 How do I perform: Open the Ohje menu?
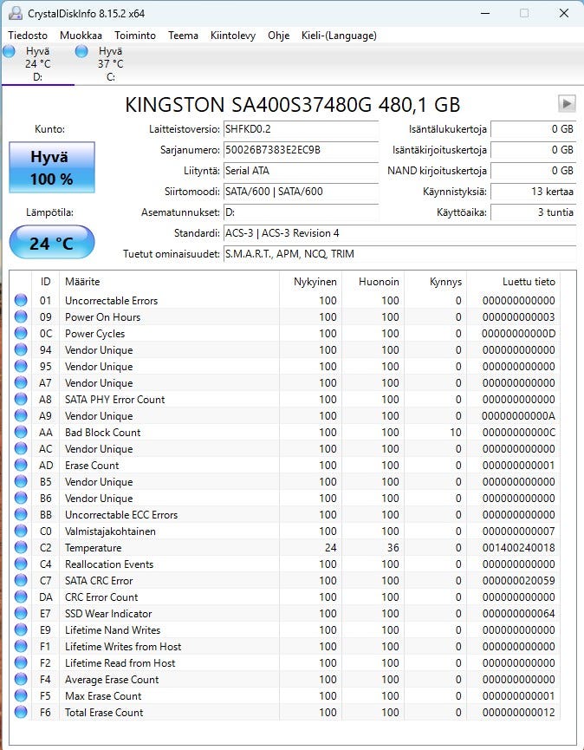click(x=279, y=36)
